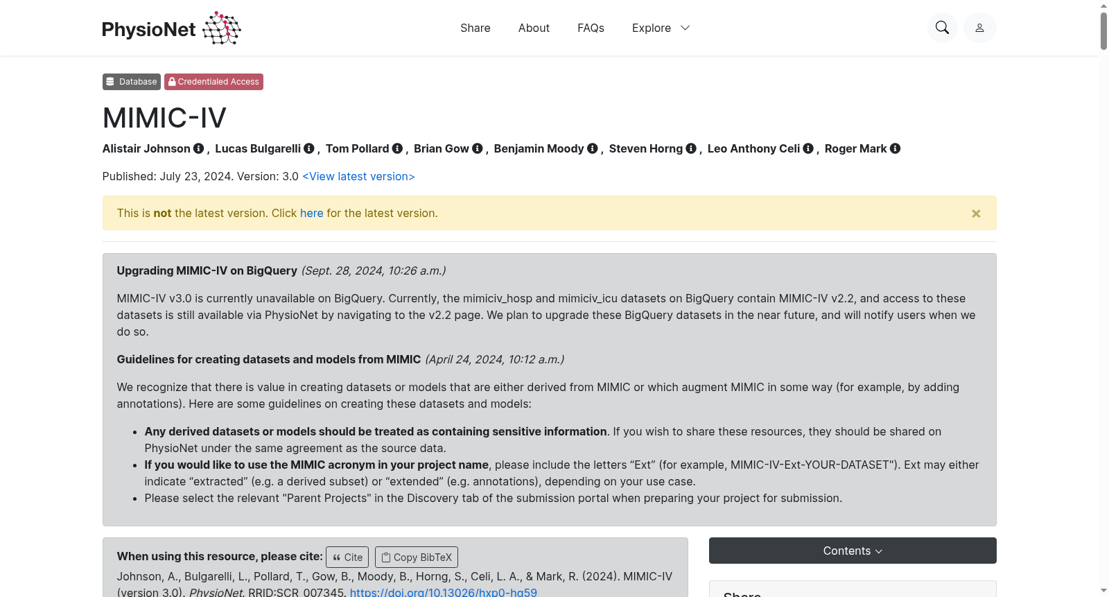Open the PhysioNet home logo

coord(171,28)
